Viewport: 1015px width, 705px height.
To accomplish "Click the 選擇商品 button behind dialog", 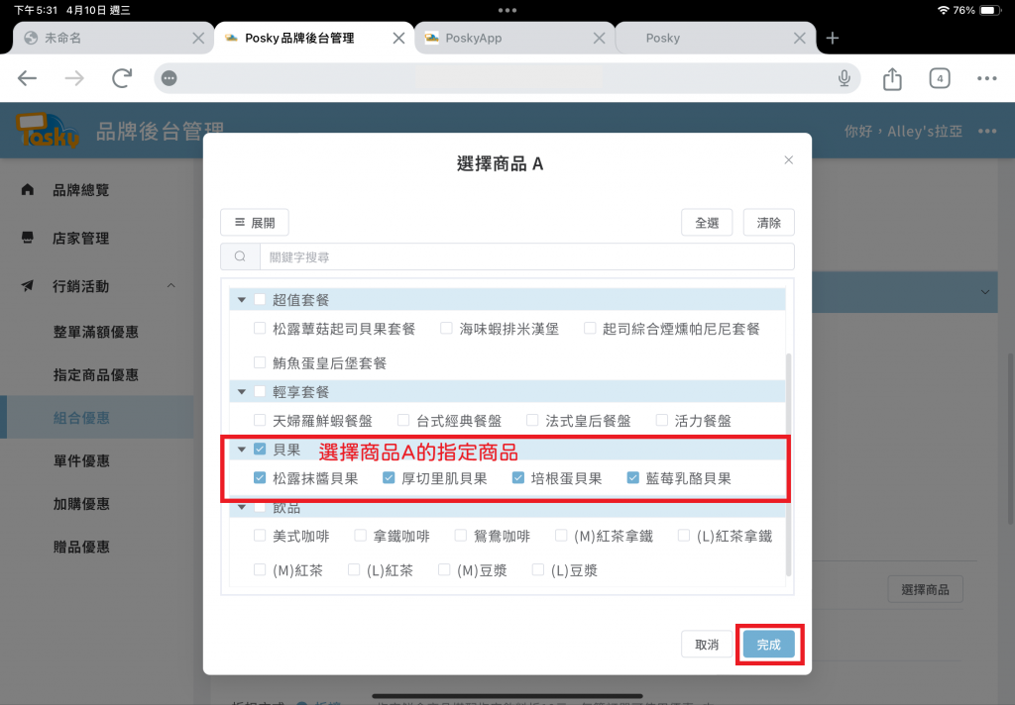I will pyautogui.click(x=925, y=589).
